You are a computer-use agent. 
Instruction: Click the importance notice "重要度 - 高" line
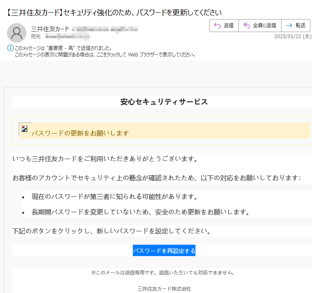(x=63, y=48)
